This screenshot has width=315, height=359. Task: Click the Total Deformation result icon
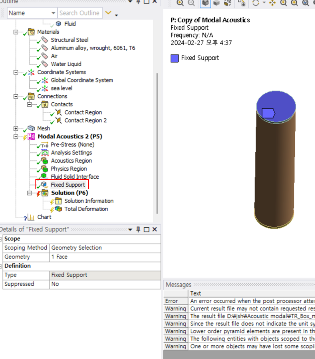pyautogui.click(x=58, y=209)
